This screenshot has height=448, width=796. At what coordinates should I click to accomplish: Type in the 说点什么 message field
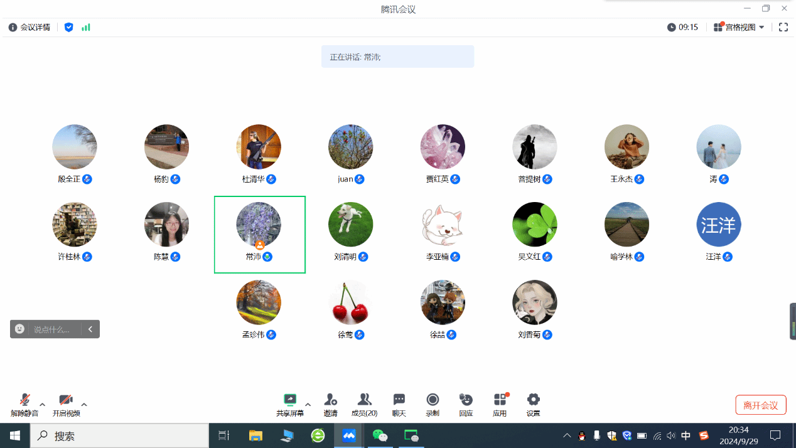pyautogui.click(x=55, y=329)
